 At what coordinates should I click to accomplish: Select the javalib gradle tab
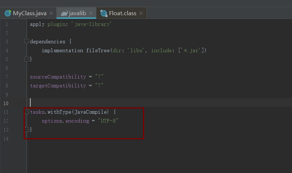(76, 13)
